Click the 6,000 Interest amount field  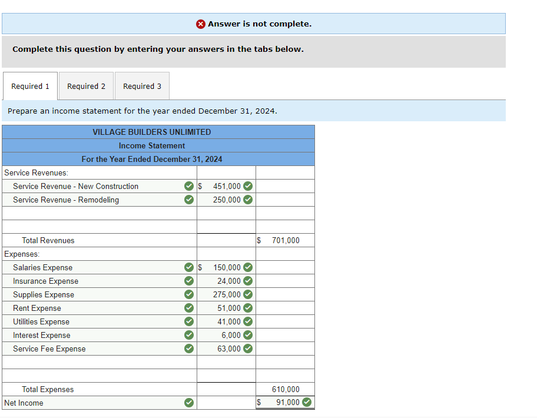[x=226, y=335]
